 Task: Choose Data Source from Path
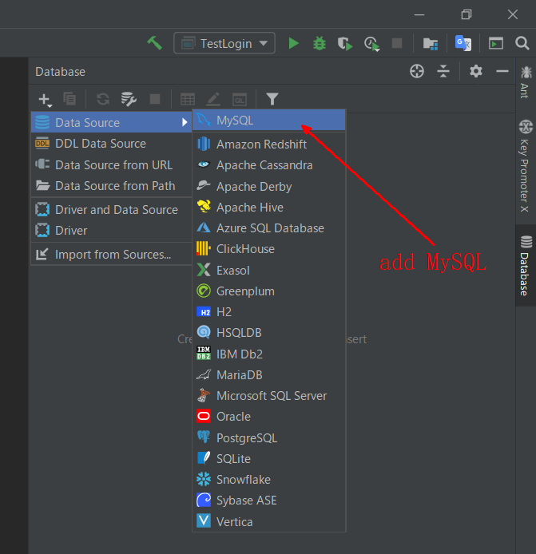coord(111,185)
